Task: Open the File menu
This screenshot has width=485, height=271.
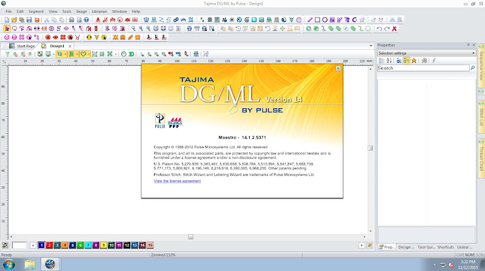Action: pyautogui.click(x=8, y=11)
